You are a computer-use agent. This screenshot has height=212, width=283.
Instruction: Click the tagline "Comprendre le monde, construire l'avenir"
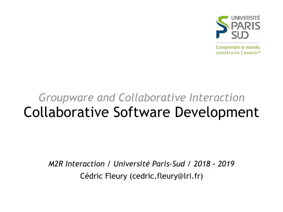(x=238, y=50)
